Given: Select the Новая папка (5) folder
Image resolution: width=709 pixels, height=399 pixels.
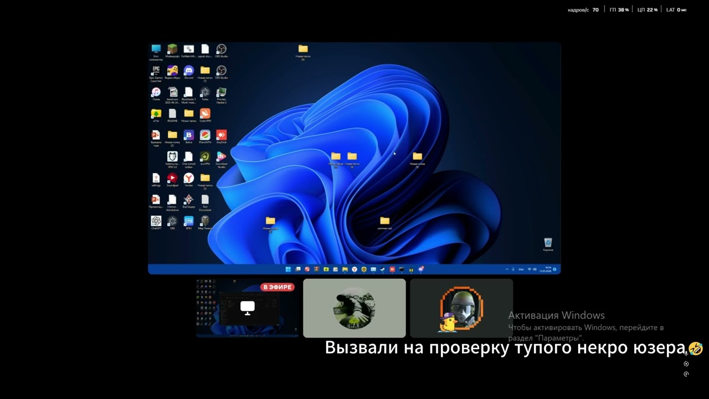Looking at the screenshot, I should (205, 181).
